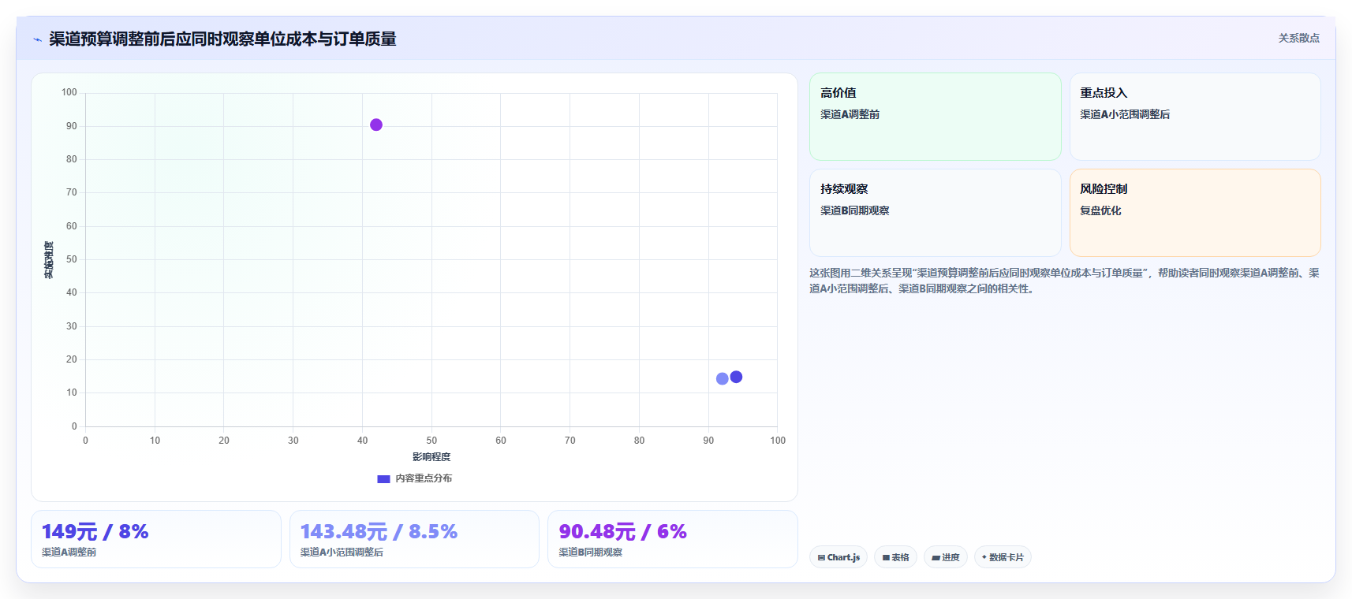Click the 复盘优化 text in the 风险控制 card
This screenshot has height=599, width=1352.
[x=1100, y=210]
